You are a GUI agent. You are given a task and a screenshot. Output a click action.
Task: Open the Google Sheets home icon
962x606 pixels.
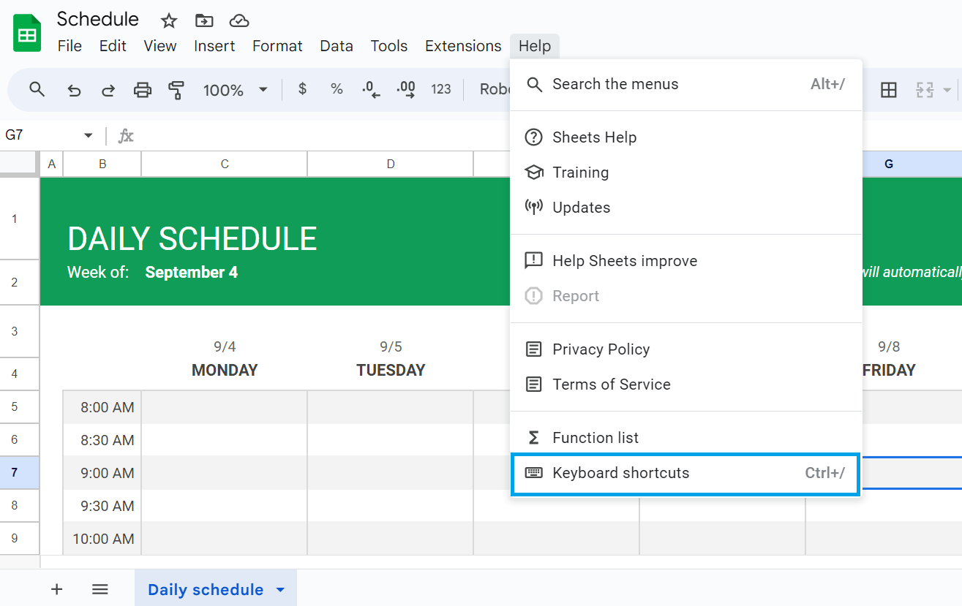27,33
